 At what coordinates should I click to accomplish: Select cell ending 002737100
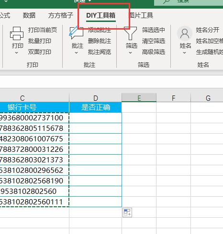coord(34,118)
